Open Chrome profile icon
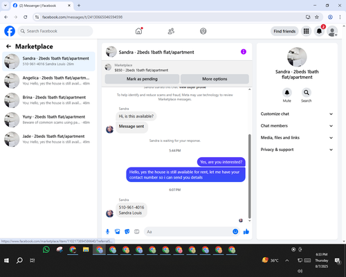346x277 pixels. tap(330, 17)
